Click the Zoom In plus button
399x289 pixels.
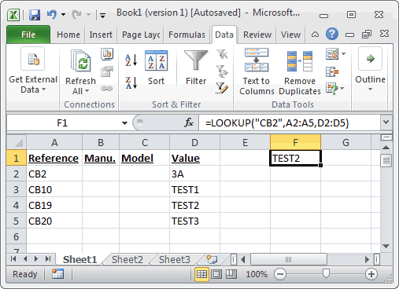[x=371, y=274]
